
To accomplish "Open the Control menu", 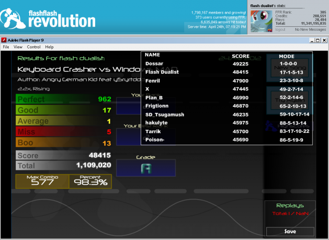I will (34, 47).
